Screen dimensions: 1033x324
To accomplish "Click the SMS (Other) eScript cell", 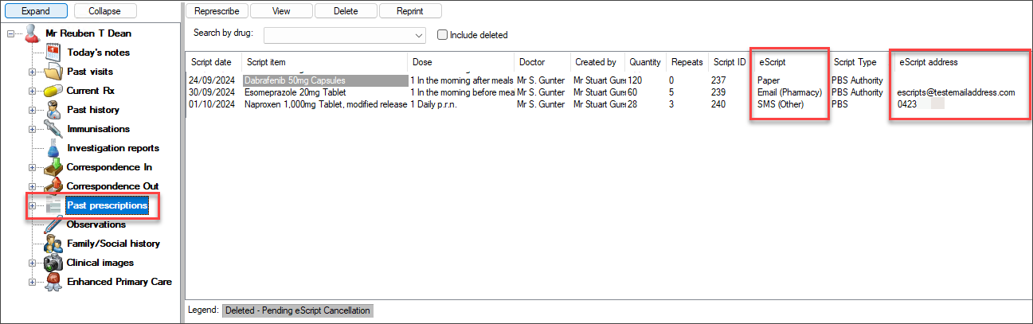I will point(781,104).
